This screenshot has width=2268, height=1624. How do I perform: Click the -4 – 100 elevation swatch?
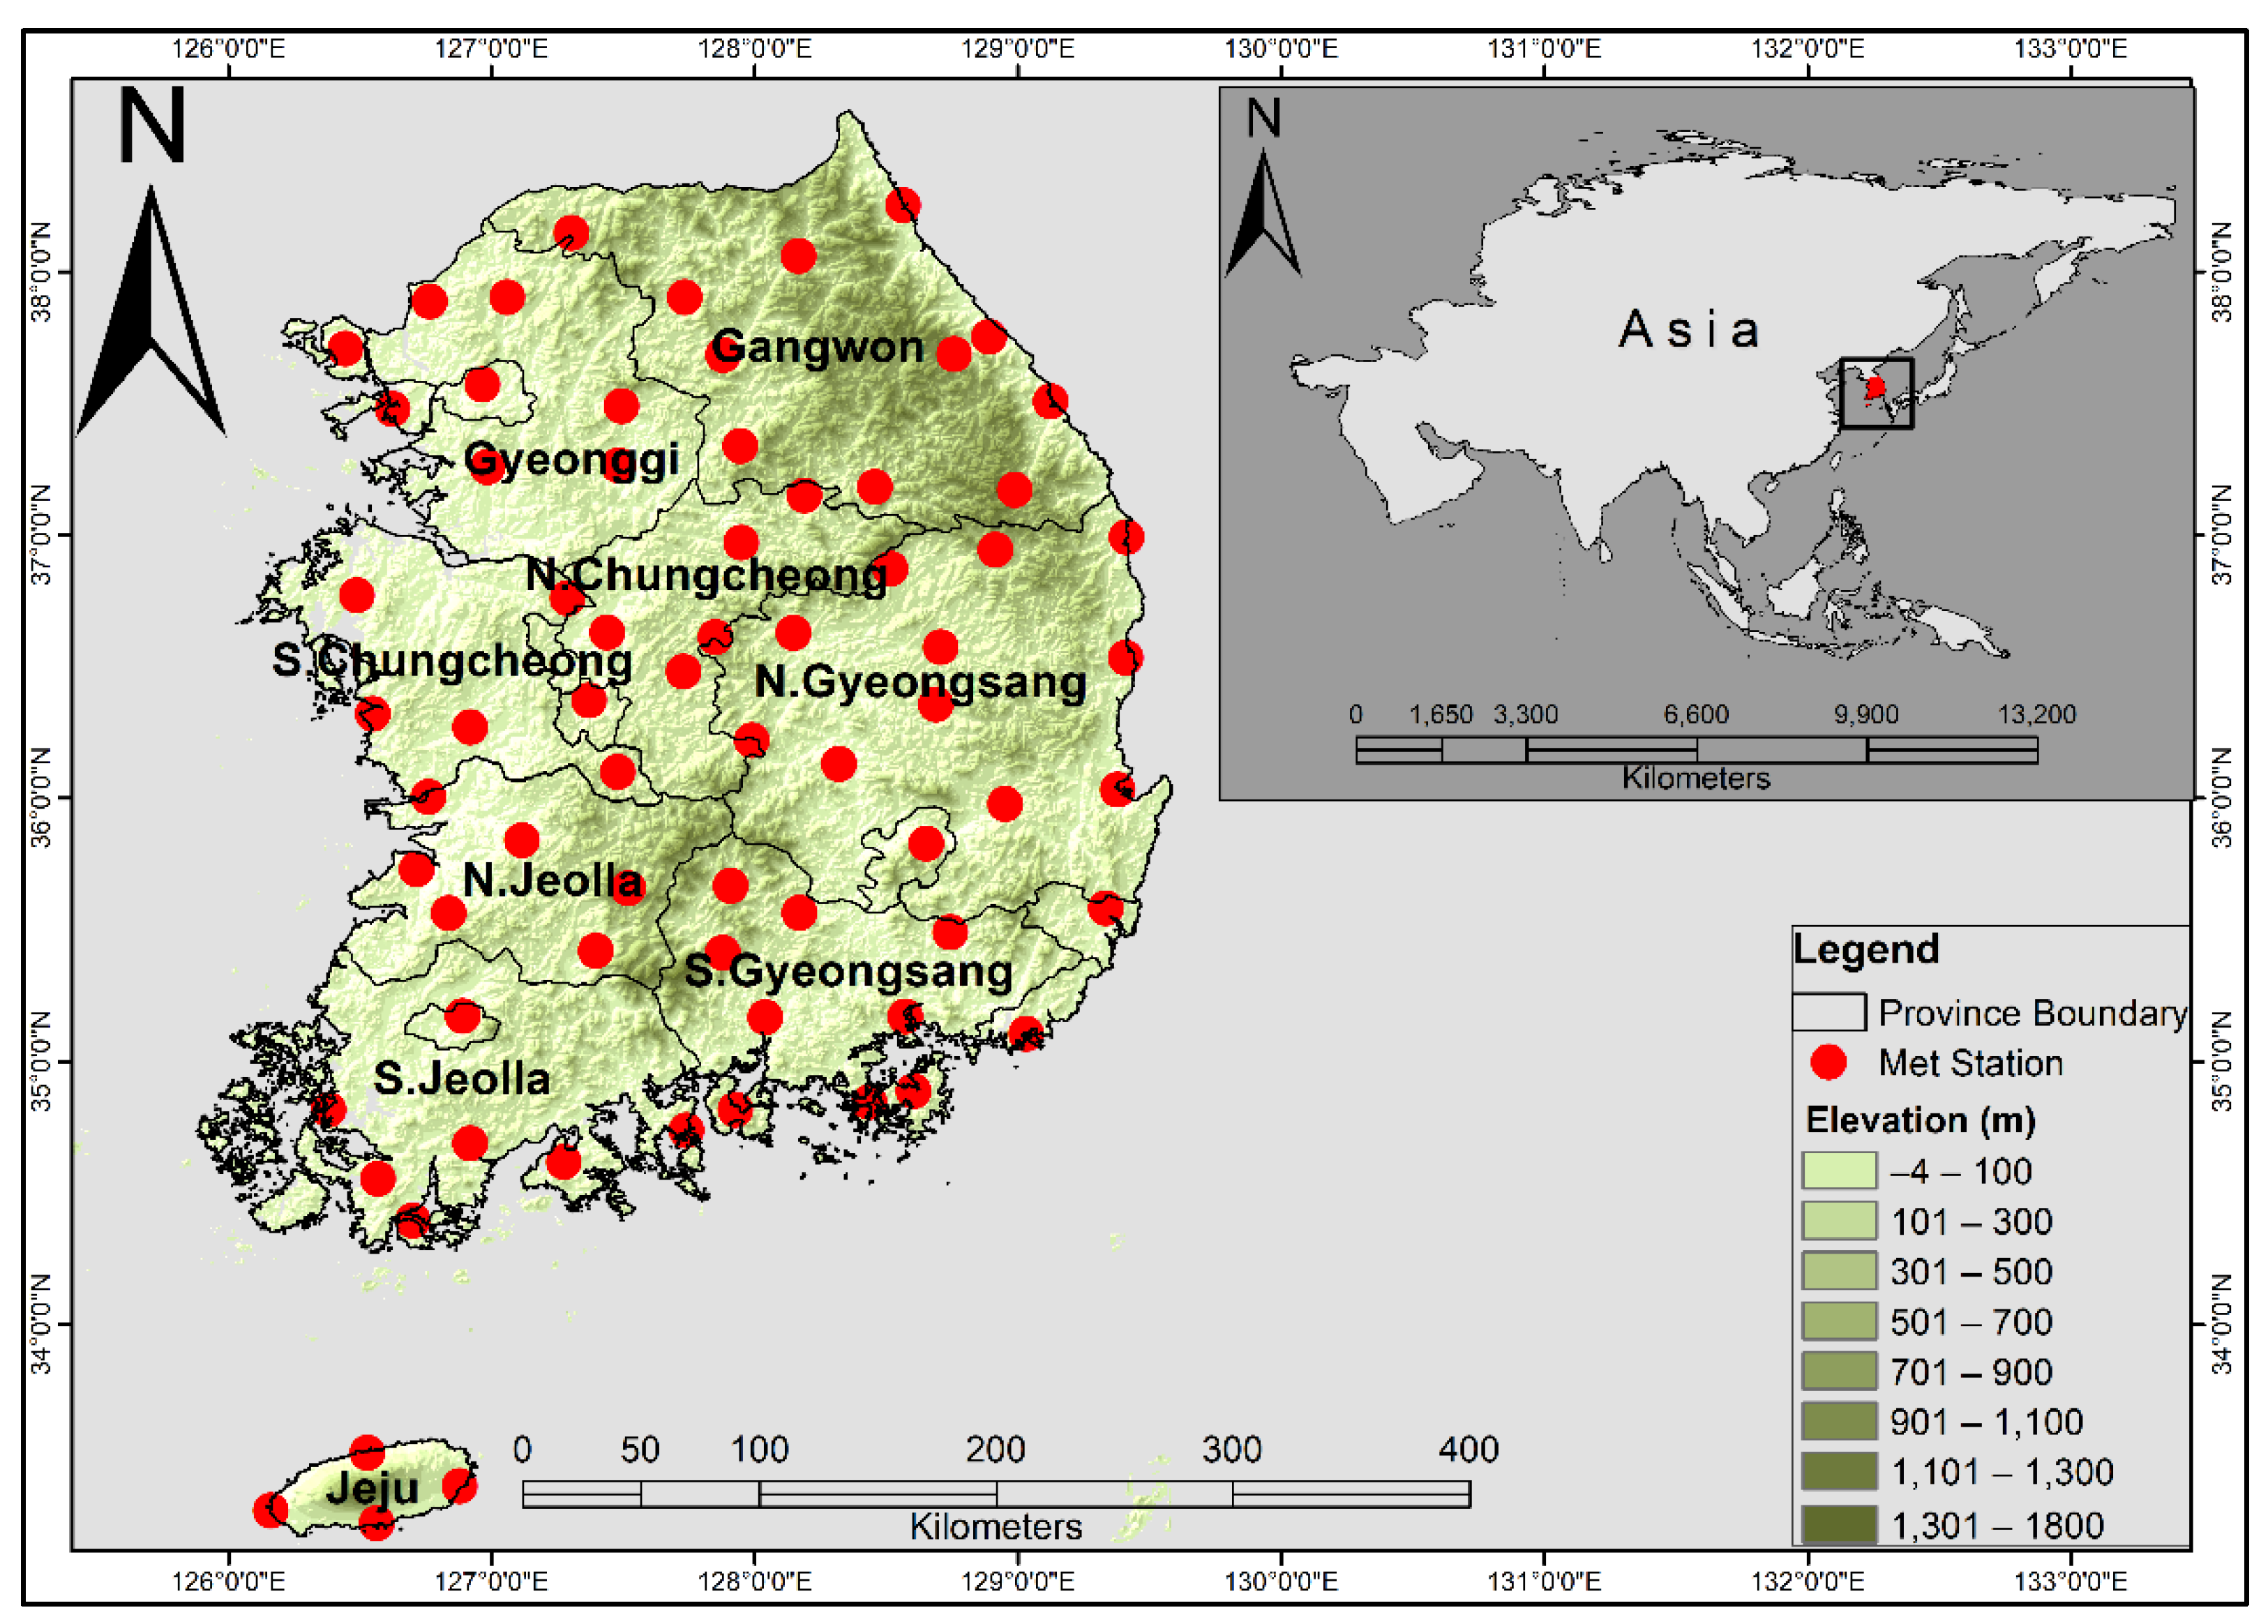click(1838, 1170)
